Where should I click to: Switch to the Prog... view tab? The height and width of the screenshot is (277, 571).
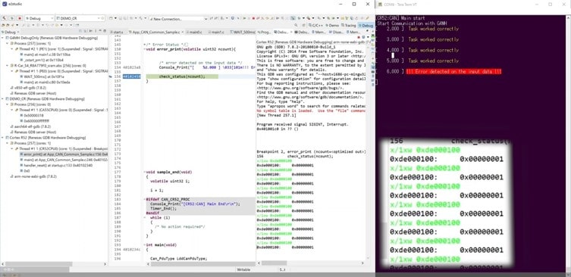pos(265,32)
